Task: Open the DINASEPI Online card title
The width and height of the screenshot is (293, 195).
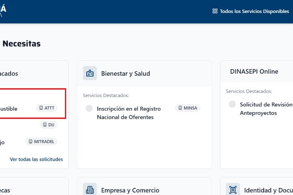Action: (x=254, y=72)
